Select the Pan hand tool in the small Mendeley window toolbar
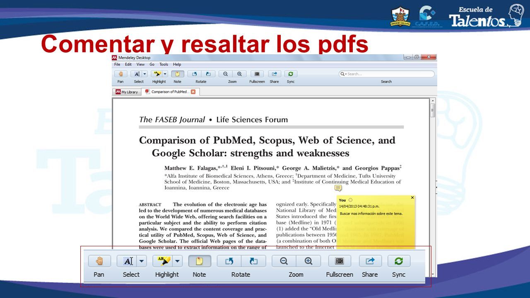Viewport: 530px width, 298px height. click(120, 74)
